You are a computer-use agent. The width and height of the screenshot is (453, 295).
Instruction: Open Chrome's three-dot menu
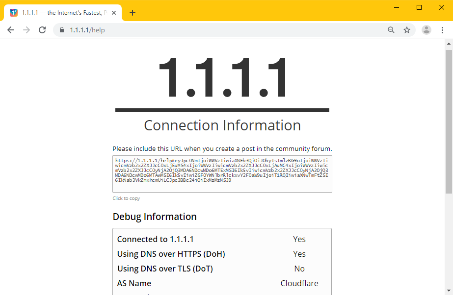(x=442, y=30)
